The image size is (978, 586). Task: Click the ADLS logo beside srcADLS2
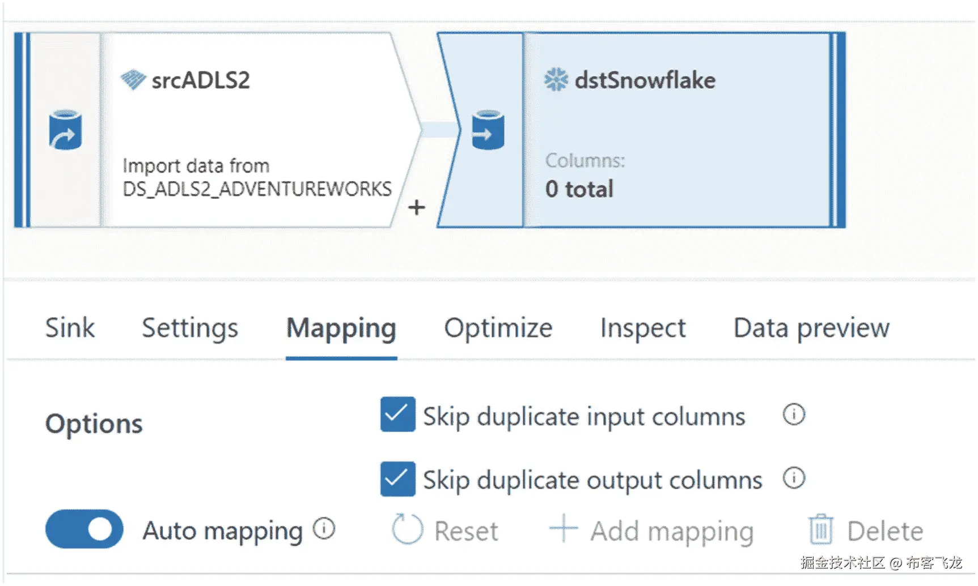(133, 80)
